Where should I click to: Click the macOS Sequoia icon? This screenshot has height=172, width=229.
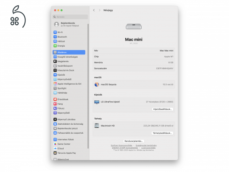point(97,85)
